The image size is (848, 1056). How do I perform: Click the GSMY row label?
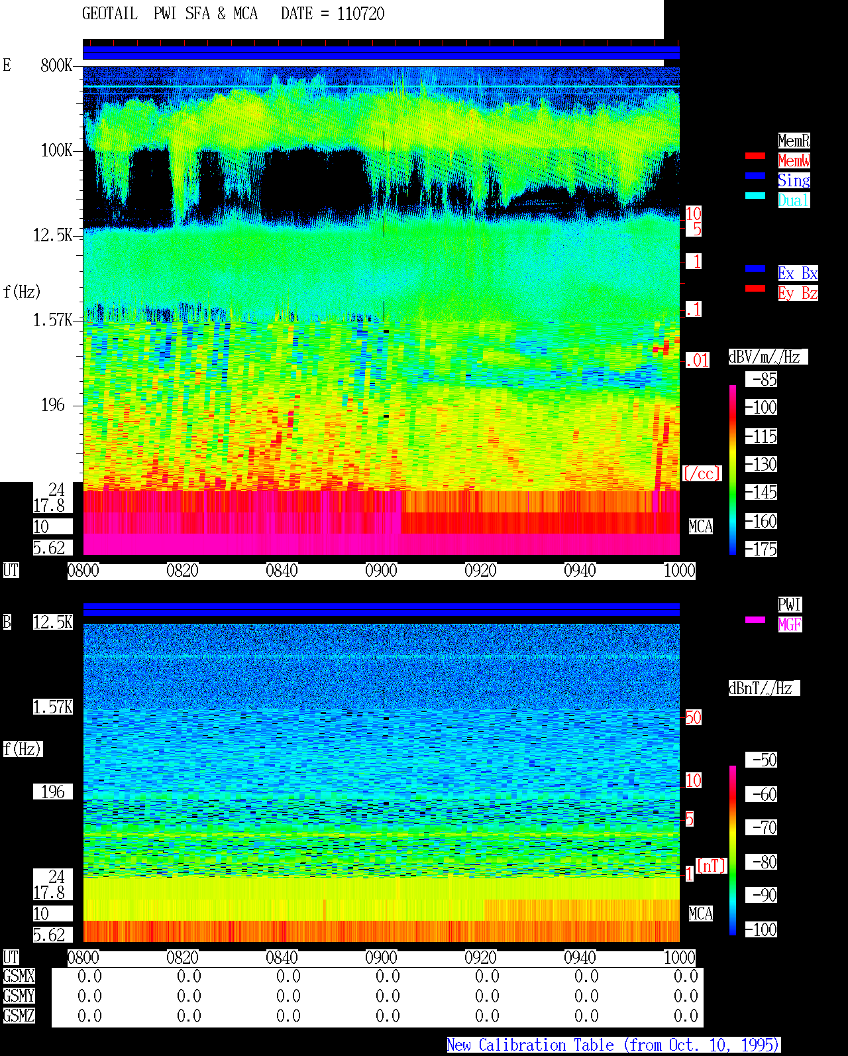pyautogui.click(x=19, y=996)
